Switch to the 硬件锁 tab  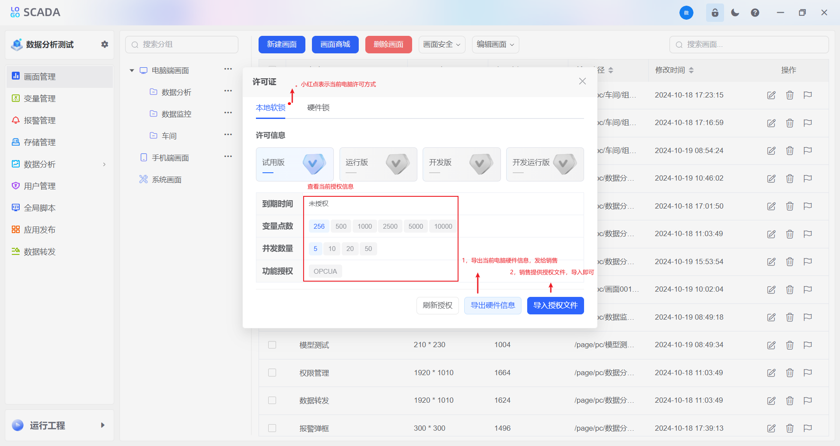click(318, 108)
